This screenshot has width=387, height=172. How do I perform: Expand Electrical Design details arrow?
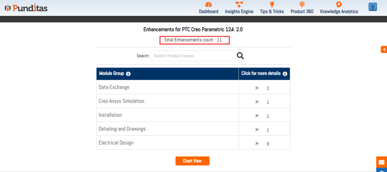257,143
